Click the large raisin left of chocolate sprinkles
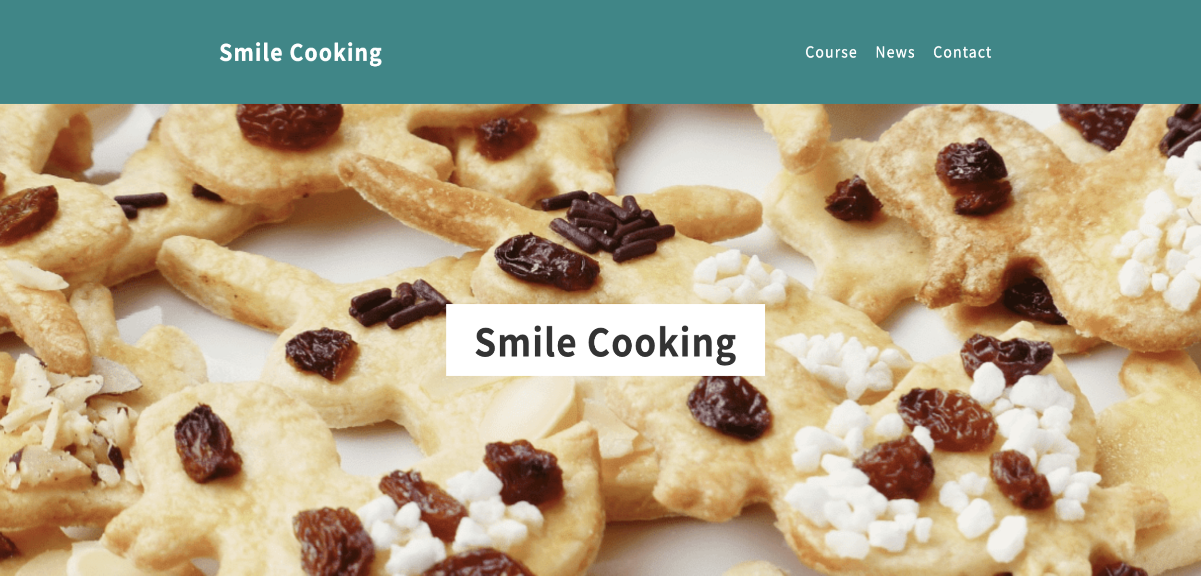Viewport: 1201px width, 576px height. [x=547, y=263]
